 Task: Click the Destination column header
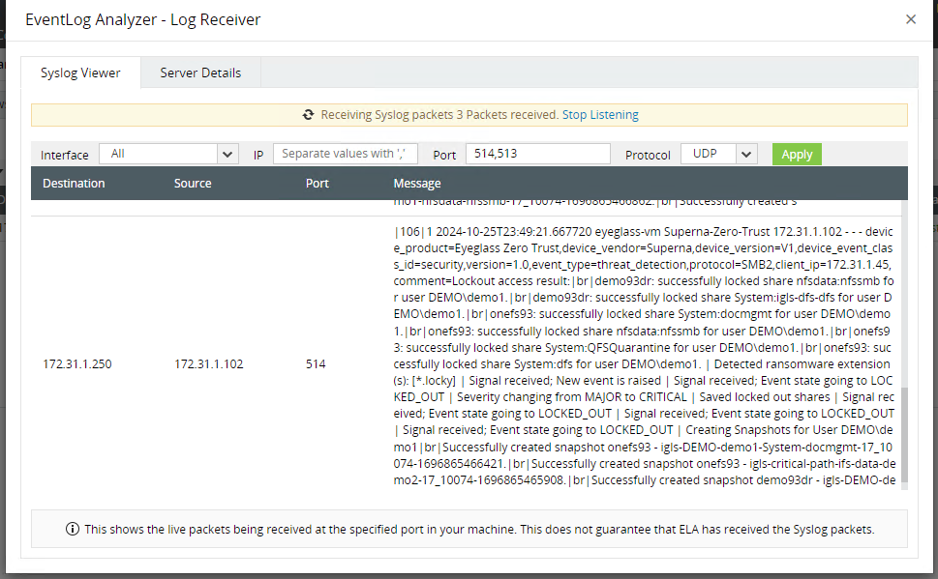(74, 183)
